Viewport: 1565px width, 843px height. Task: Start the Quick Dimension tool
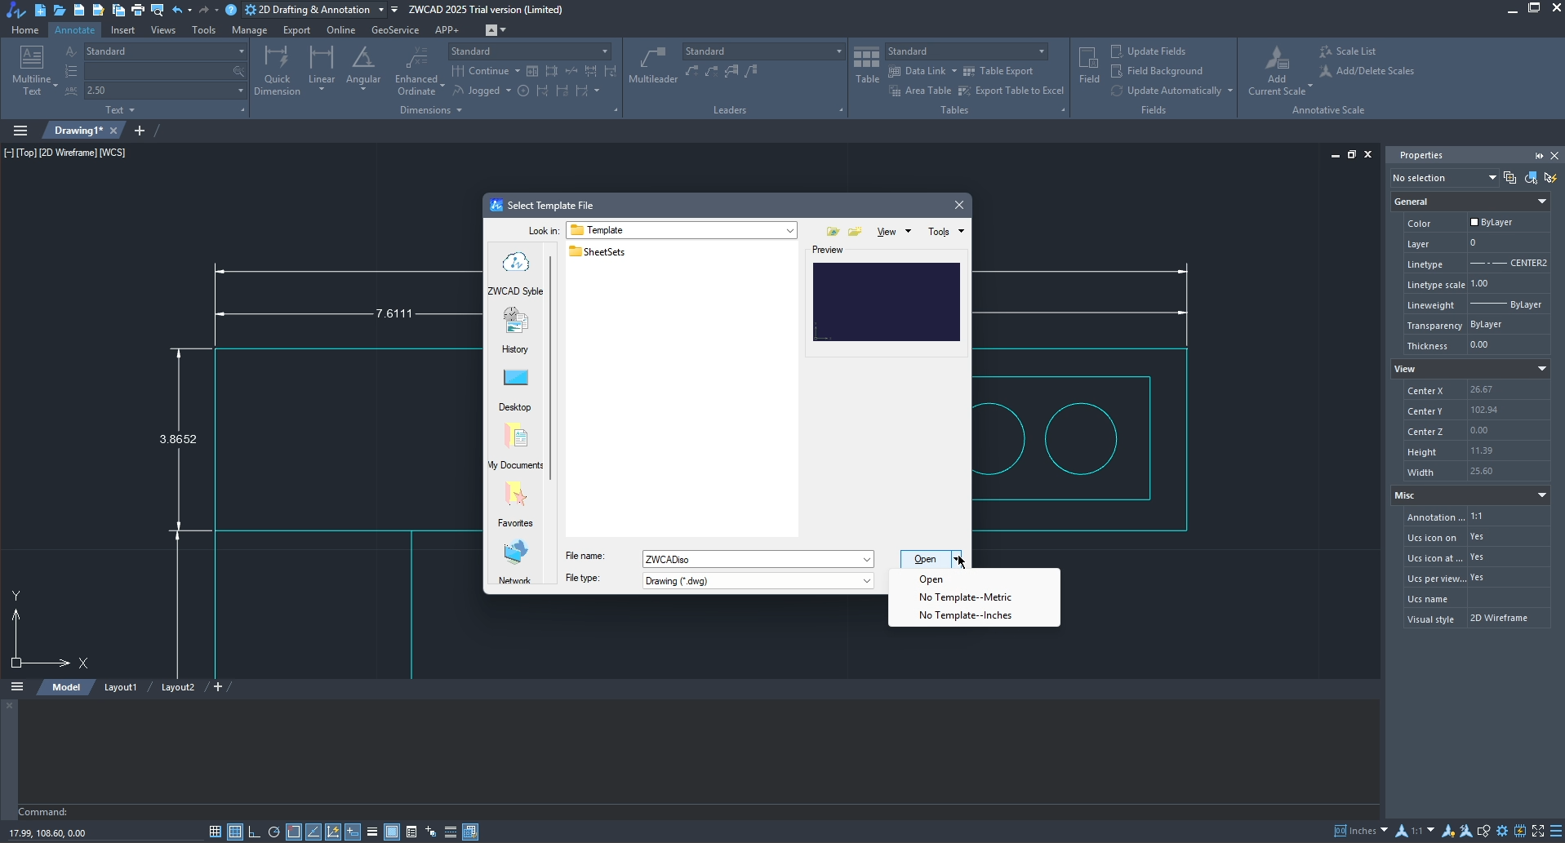click(x=277, y=71)
